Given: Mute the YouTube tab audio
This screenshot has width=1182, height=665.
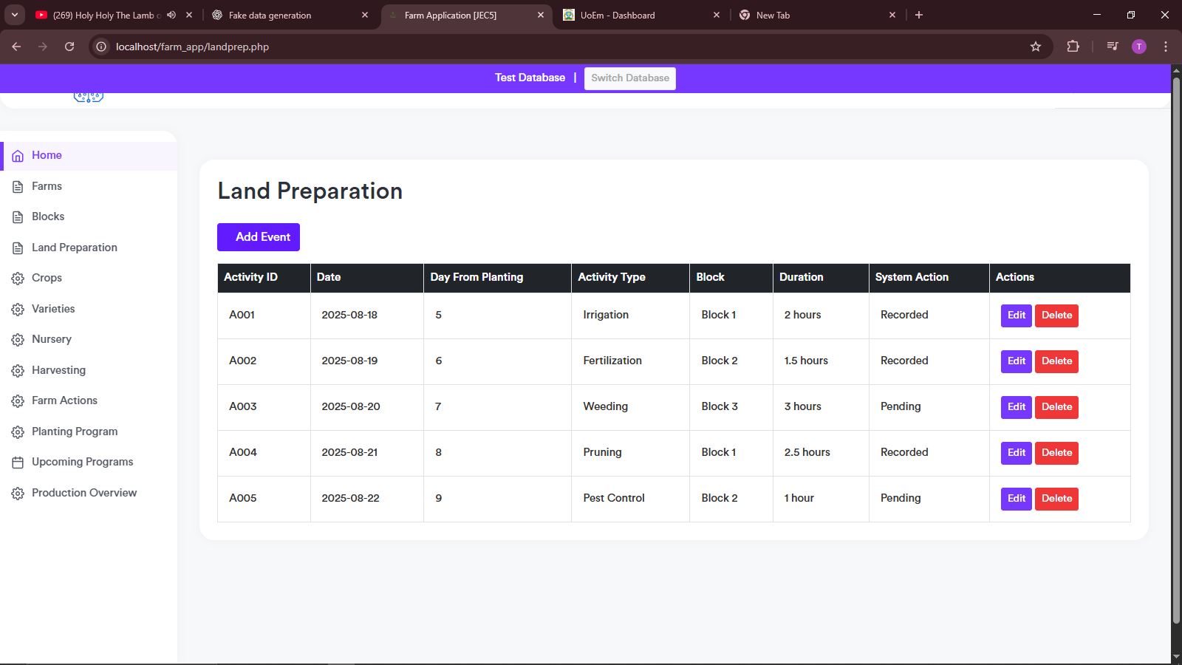Looking at the screenshot, I should click(171, 15).
